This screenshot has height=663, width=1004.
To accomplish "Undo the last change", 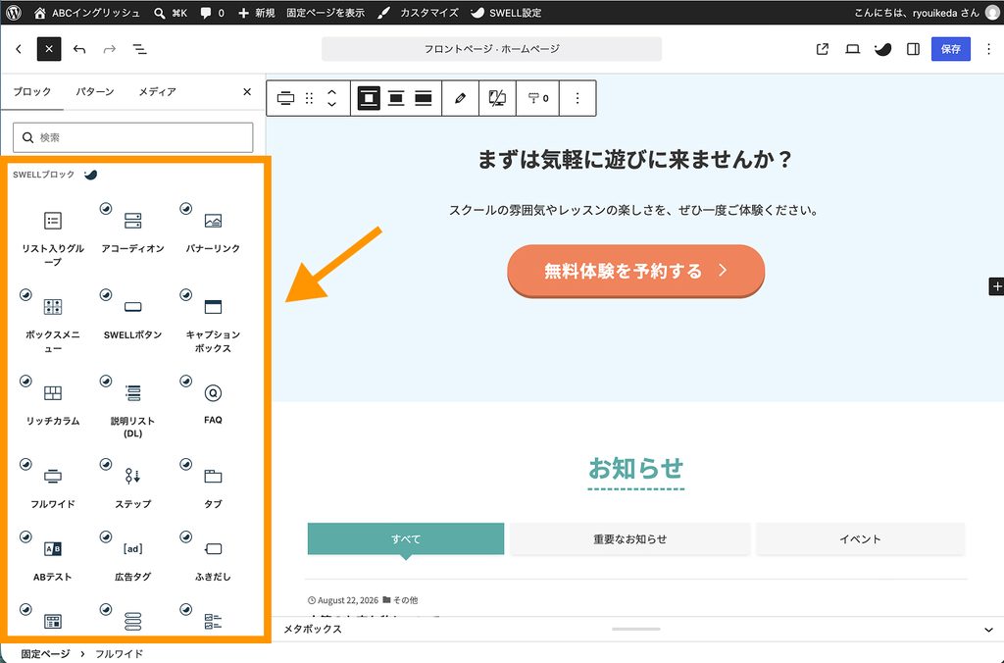I will pos(79,49).
